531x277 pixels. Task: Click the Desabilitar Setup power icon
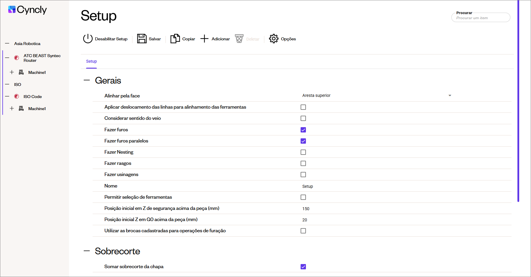click(88, 39)
